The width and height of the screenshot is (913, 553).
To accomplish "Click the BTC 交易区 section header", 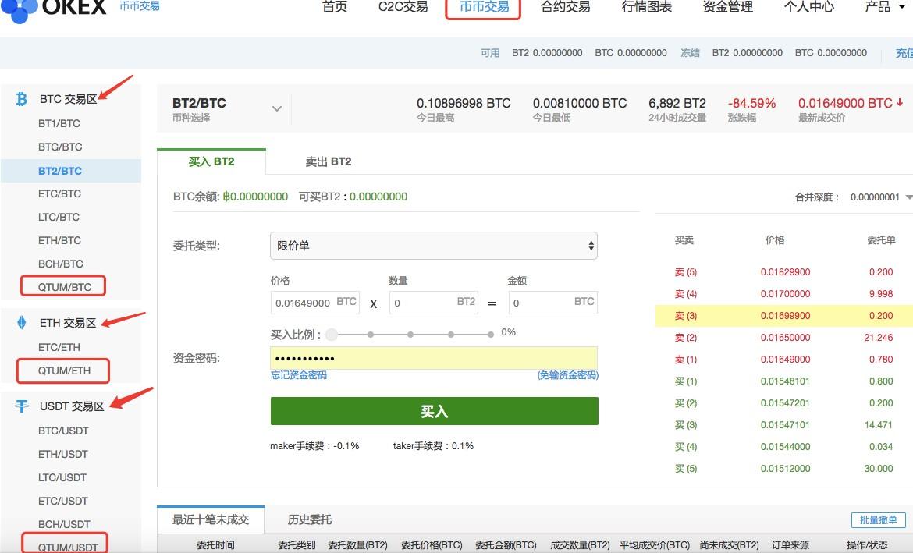I will 68,99.
